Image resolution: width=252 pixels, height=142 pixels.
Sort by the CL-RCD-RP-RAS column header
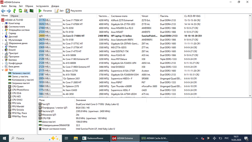click(x=194, y=16)
